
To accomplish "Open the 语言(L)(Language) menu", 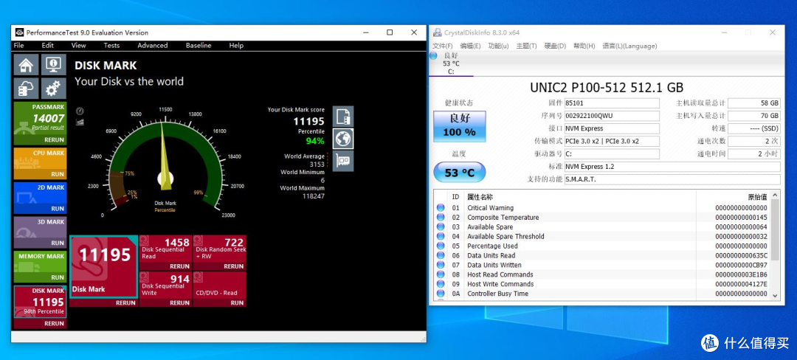I will pyautogui.click(x=629, y=46).
